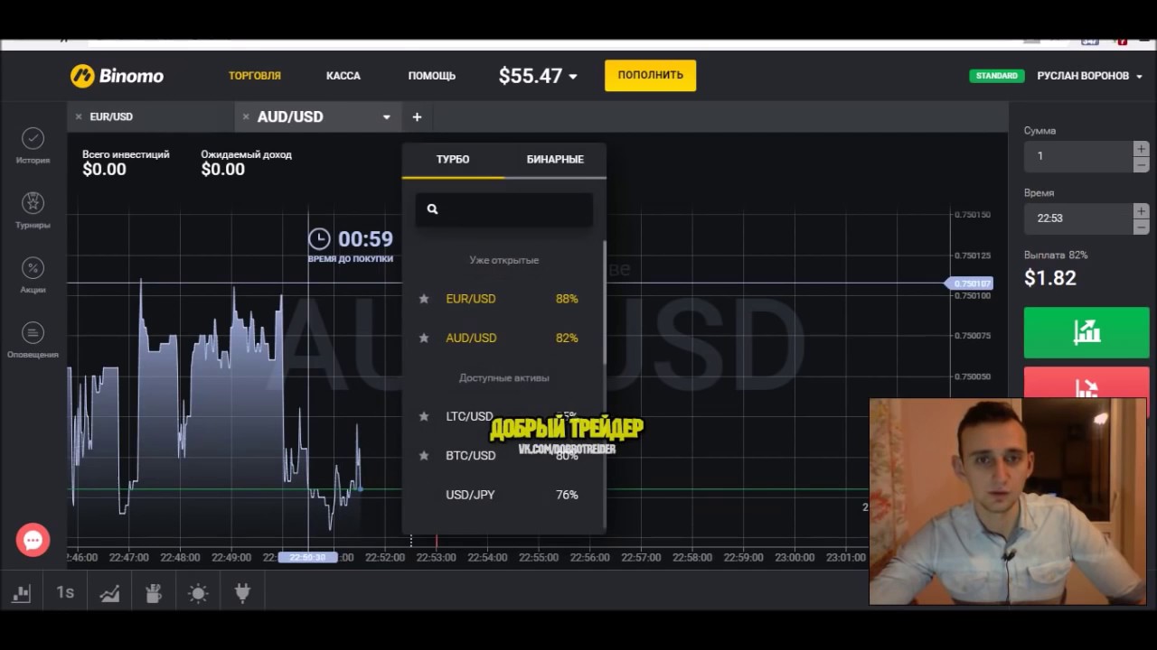Switch to the БИНАРНЫЕ tab
Screen dimensions: 1157x650
(x=555, y=160)
